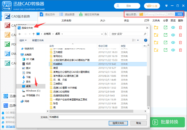Select the 三维图纸 folder
This screenshot has height=130, width=187.
point(58,84)
